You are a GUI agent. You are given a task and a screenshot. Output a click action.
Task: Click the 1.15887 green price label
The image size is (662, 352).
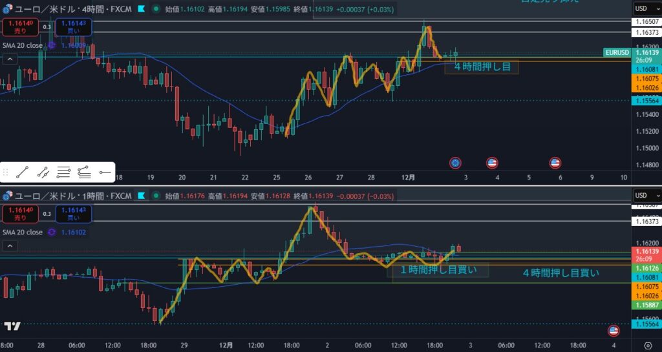tap(646, 287)
